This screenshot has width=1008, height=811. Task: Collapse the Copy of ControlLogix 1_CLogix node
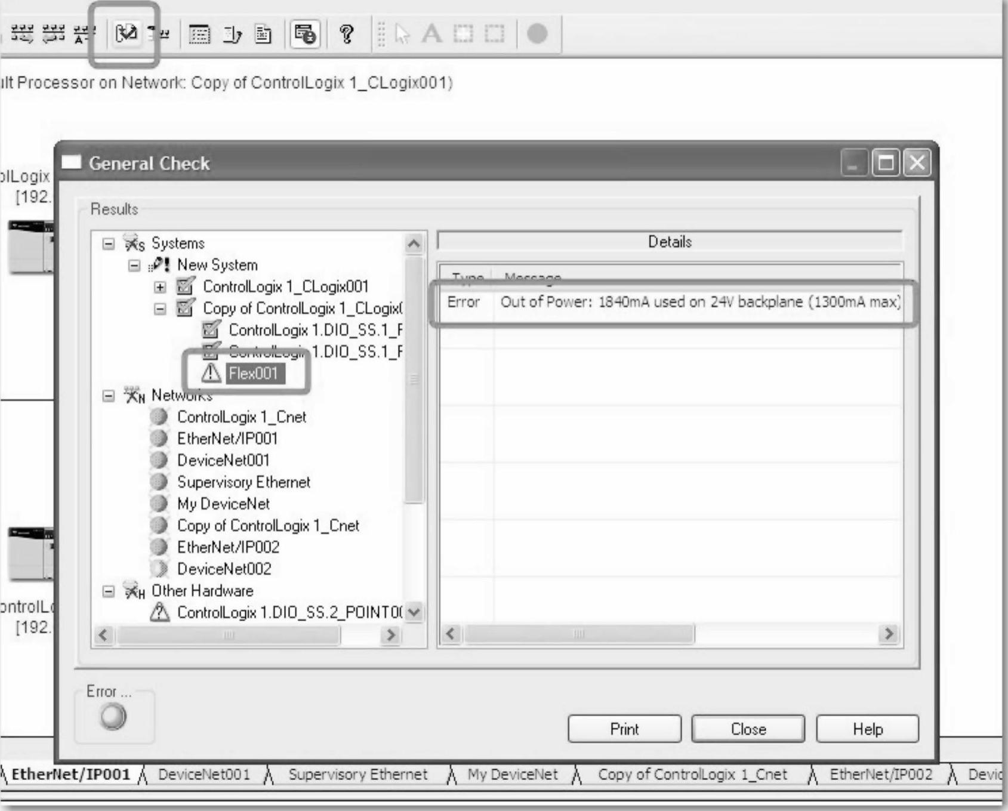click(x=160, y=309)
